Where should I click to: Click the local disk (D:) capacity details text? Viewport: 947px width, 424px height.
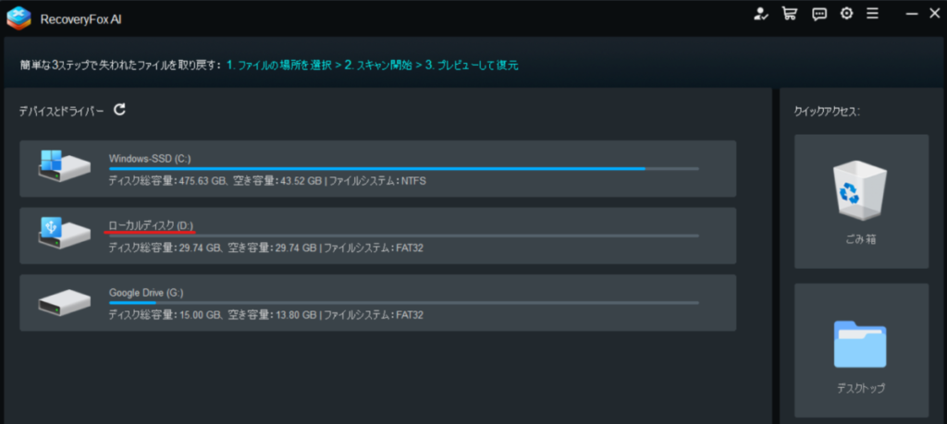click(265, 248)
